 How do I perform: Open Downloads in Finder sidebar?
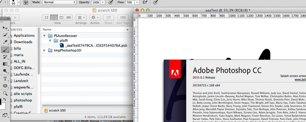23,42
